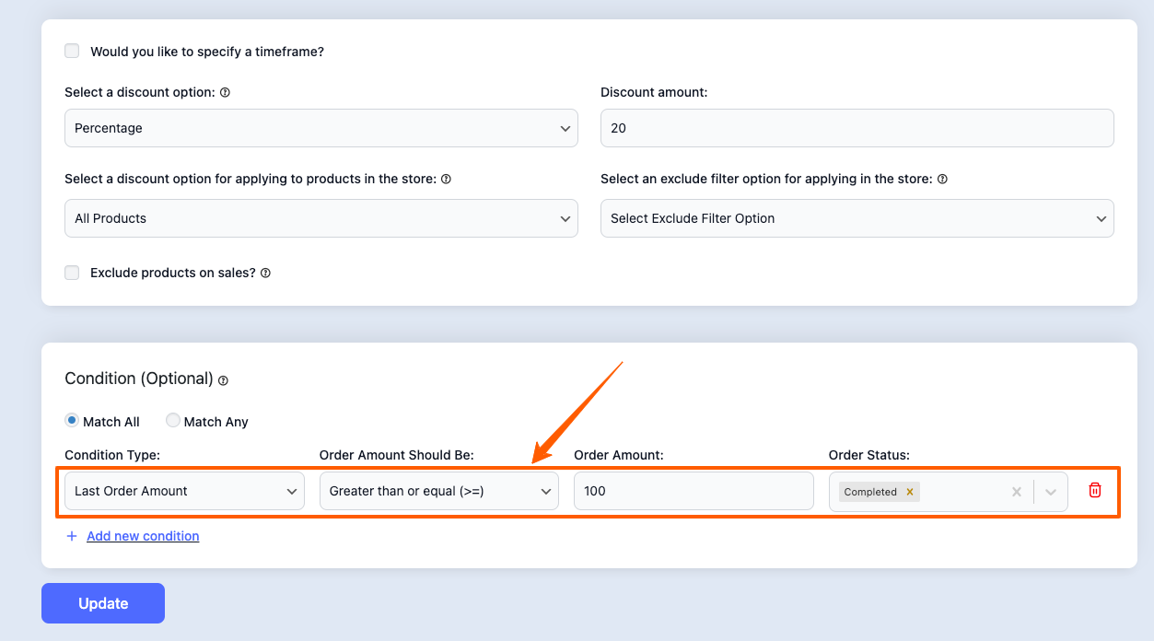Click info icon after exclude filter option label
This screenshot has height=641, width=1154.
click(x=942, y=180)
